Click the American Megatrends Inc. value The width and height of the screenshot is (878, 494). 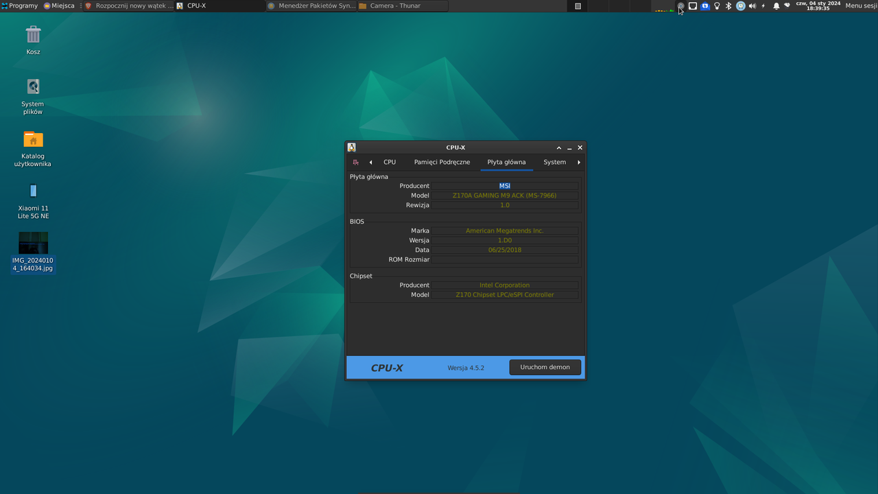tap(505, 231)
